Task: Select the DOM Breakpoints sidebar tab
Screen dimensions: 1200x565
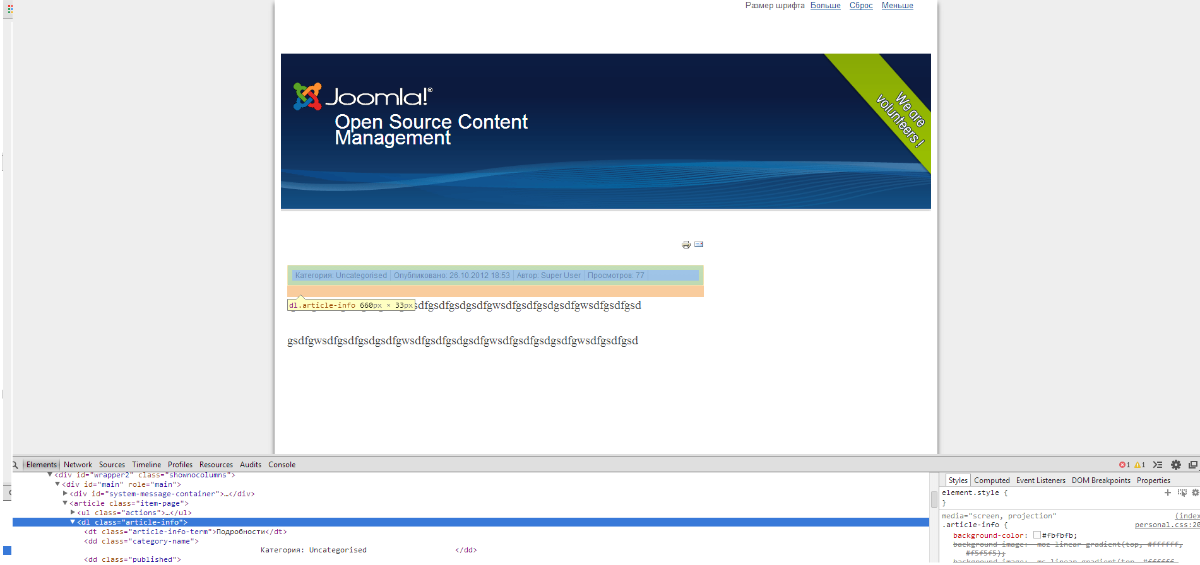Action: tap(1101, 481)
